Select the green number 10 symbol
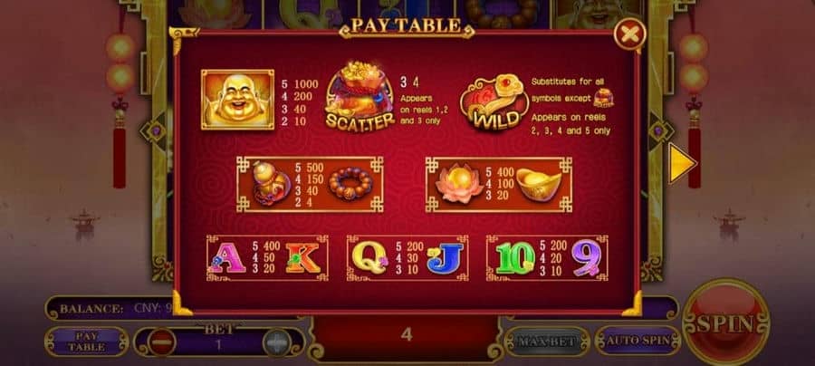The width and height of the screenshot is (815, 366). tap(515, 258)
